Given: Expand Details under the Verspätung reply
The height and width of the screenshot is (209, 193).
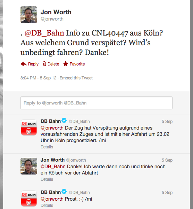Looking at the screenshot, I should point(47,147).
